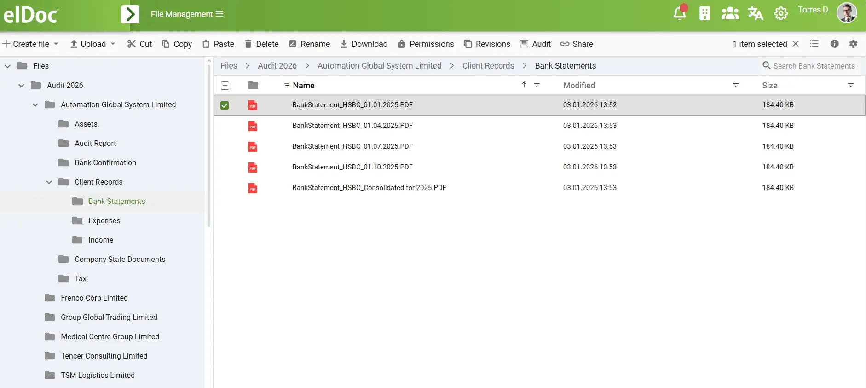
Task: Click the Search Bank Statements field
Action: point(814,66)
